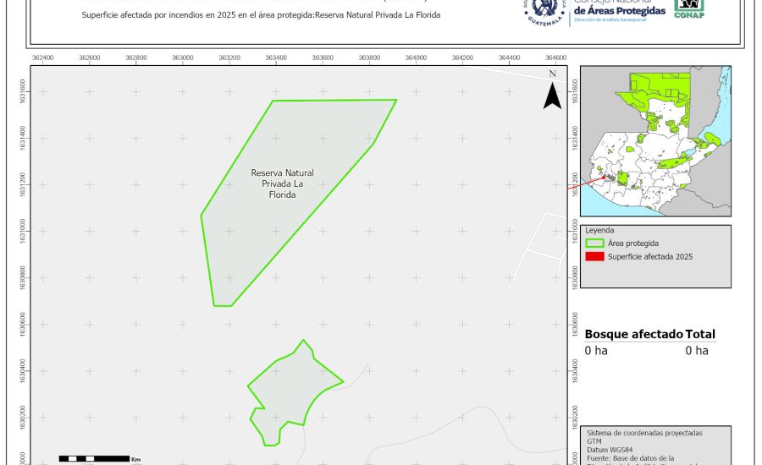Click the map subtitle about incendios en 2025
The height and width of the screenshot is (465, 762).
click(262, 16)
